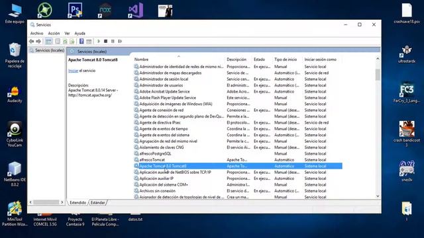The image size is (424, 238).
Task: Select Aplicación auxiliar IP service
Action: click(238, 178)
